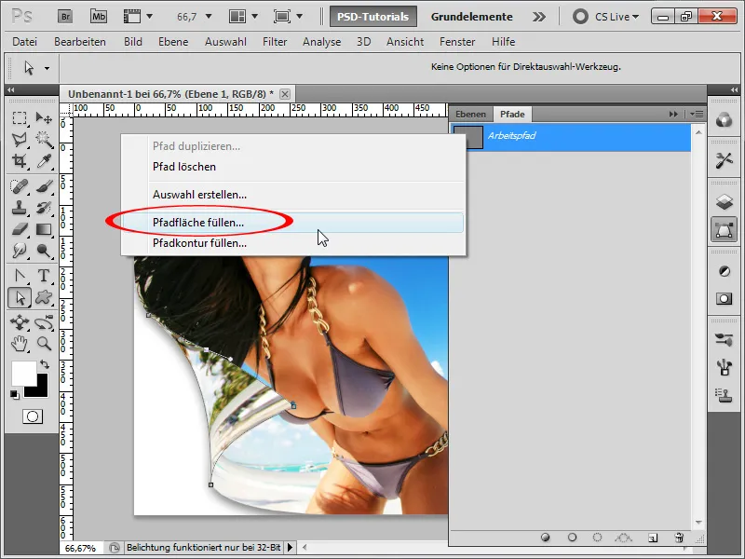Open Mini Bridge with Mb icon
Viewport: 745px width, 559px height.
tap(99, 17)
